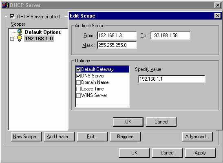Click the To address field
Image resolution: width=223 pixels, height=163 pixels.
pos(170,35)
